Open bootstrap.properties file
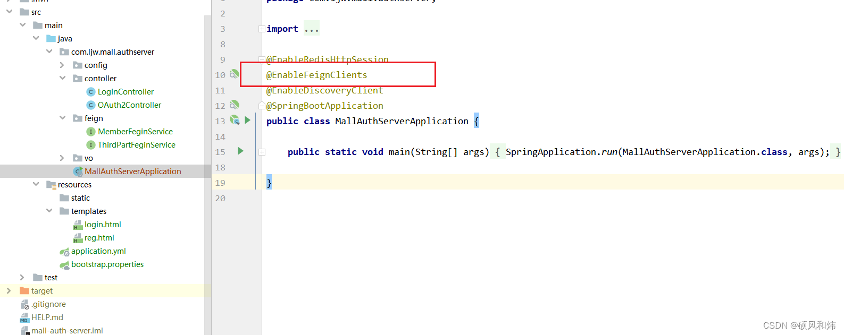Image resolution: width=844 pixels, height=335 pixels. [x=107, y=264]
